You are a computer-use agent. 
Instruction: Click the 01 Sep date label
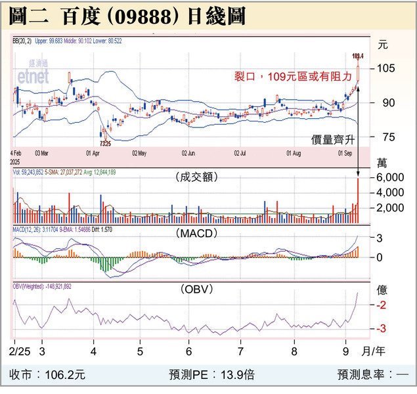click(345, 153)
